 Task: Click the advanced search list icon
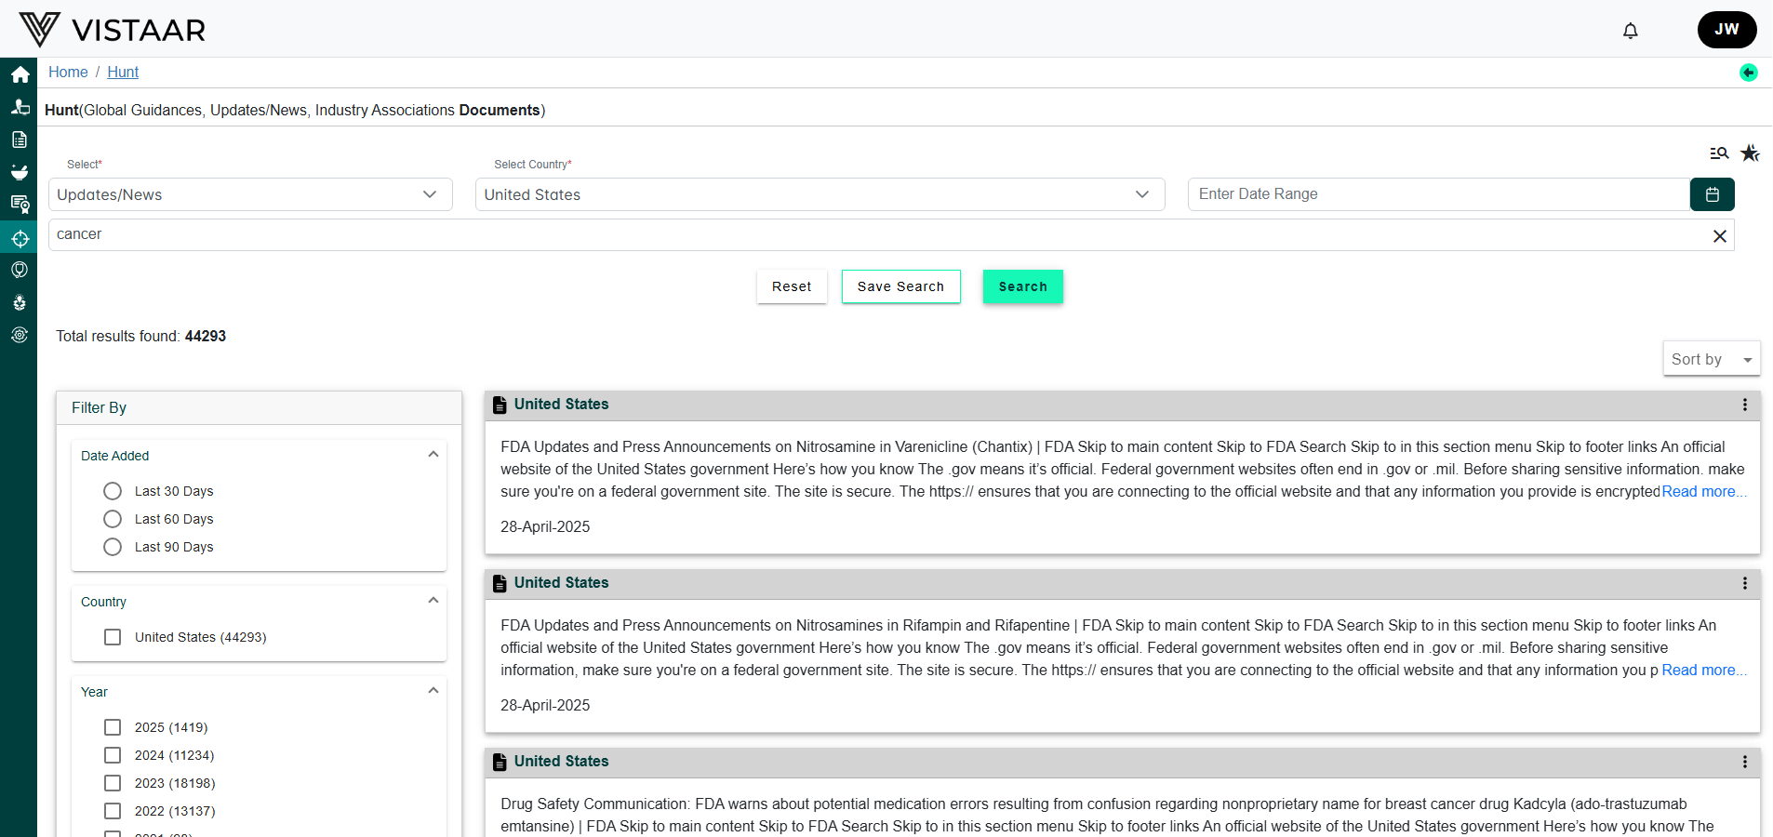pos(1718,153)
